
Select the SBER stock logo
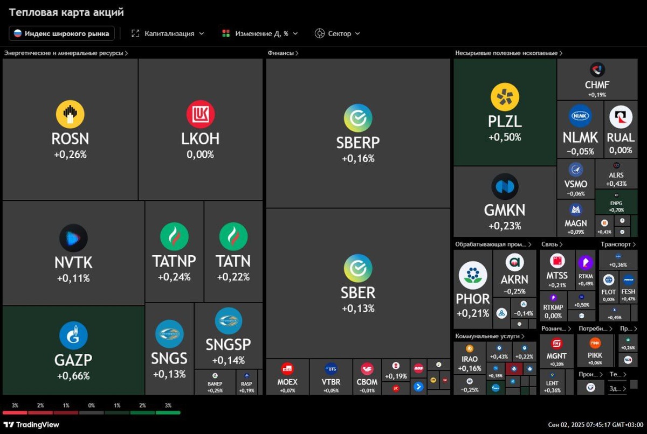(x=358, y=268)
